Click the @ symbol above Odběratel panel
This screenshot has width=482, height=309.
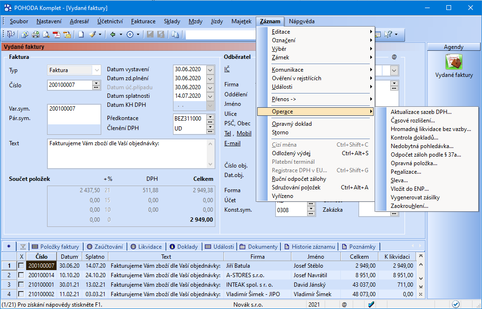coord(394,57)
